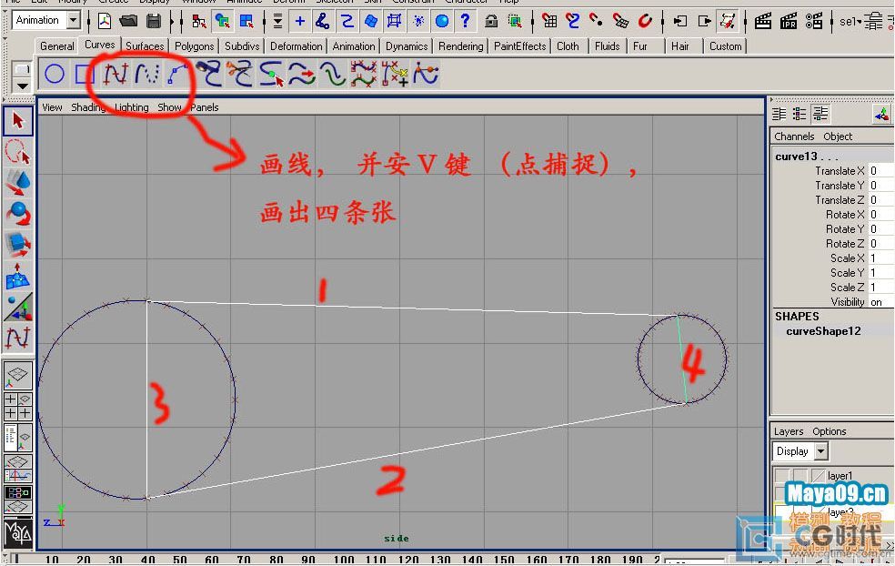Select curveShape12 under SHAPES
895x566 pixels.
[823, 331]
